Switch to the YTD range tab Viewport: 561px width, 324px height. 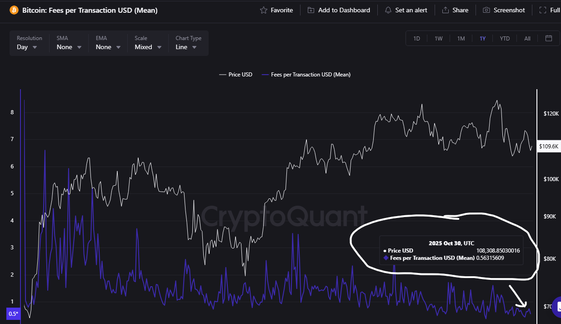coord(505,38)
